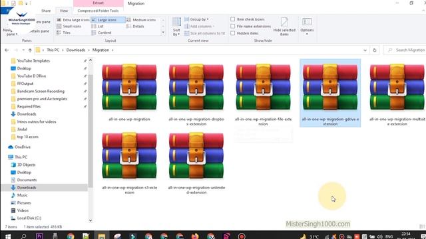Open pinned Desktop in Quick access

24,68
